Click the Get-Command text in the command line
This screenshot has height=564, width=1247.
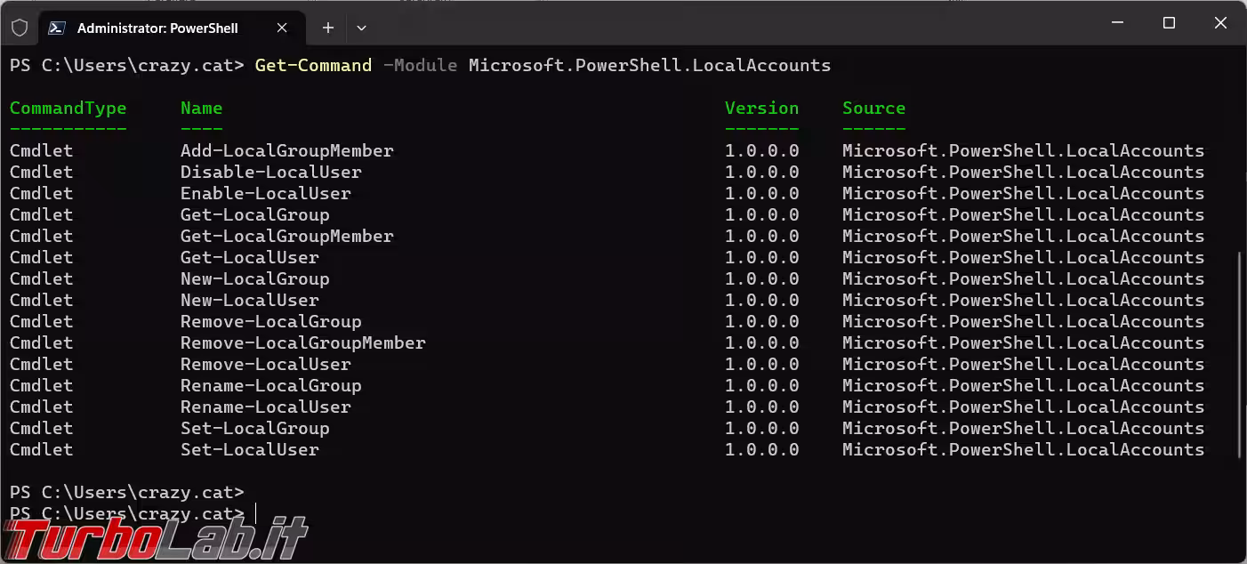(313, 65)
